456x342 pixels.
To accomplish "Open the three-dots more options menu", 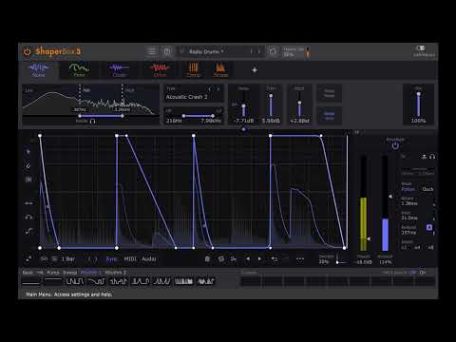I will point(300,259).
